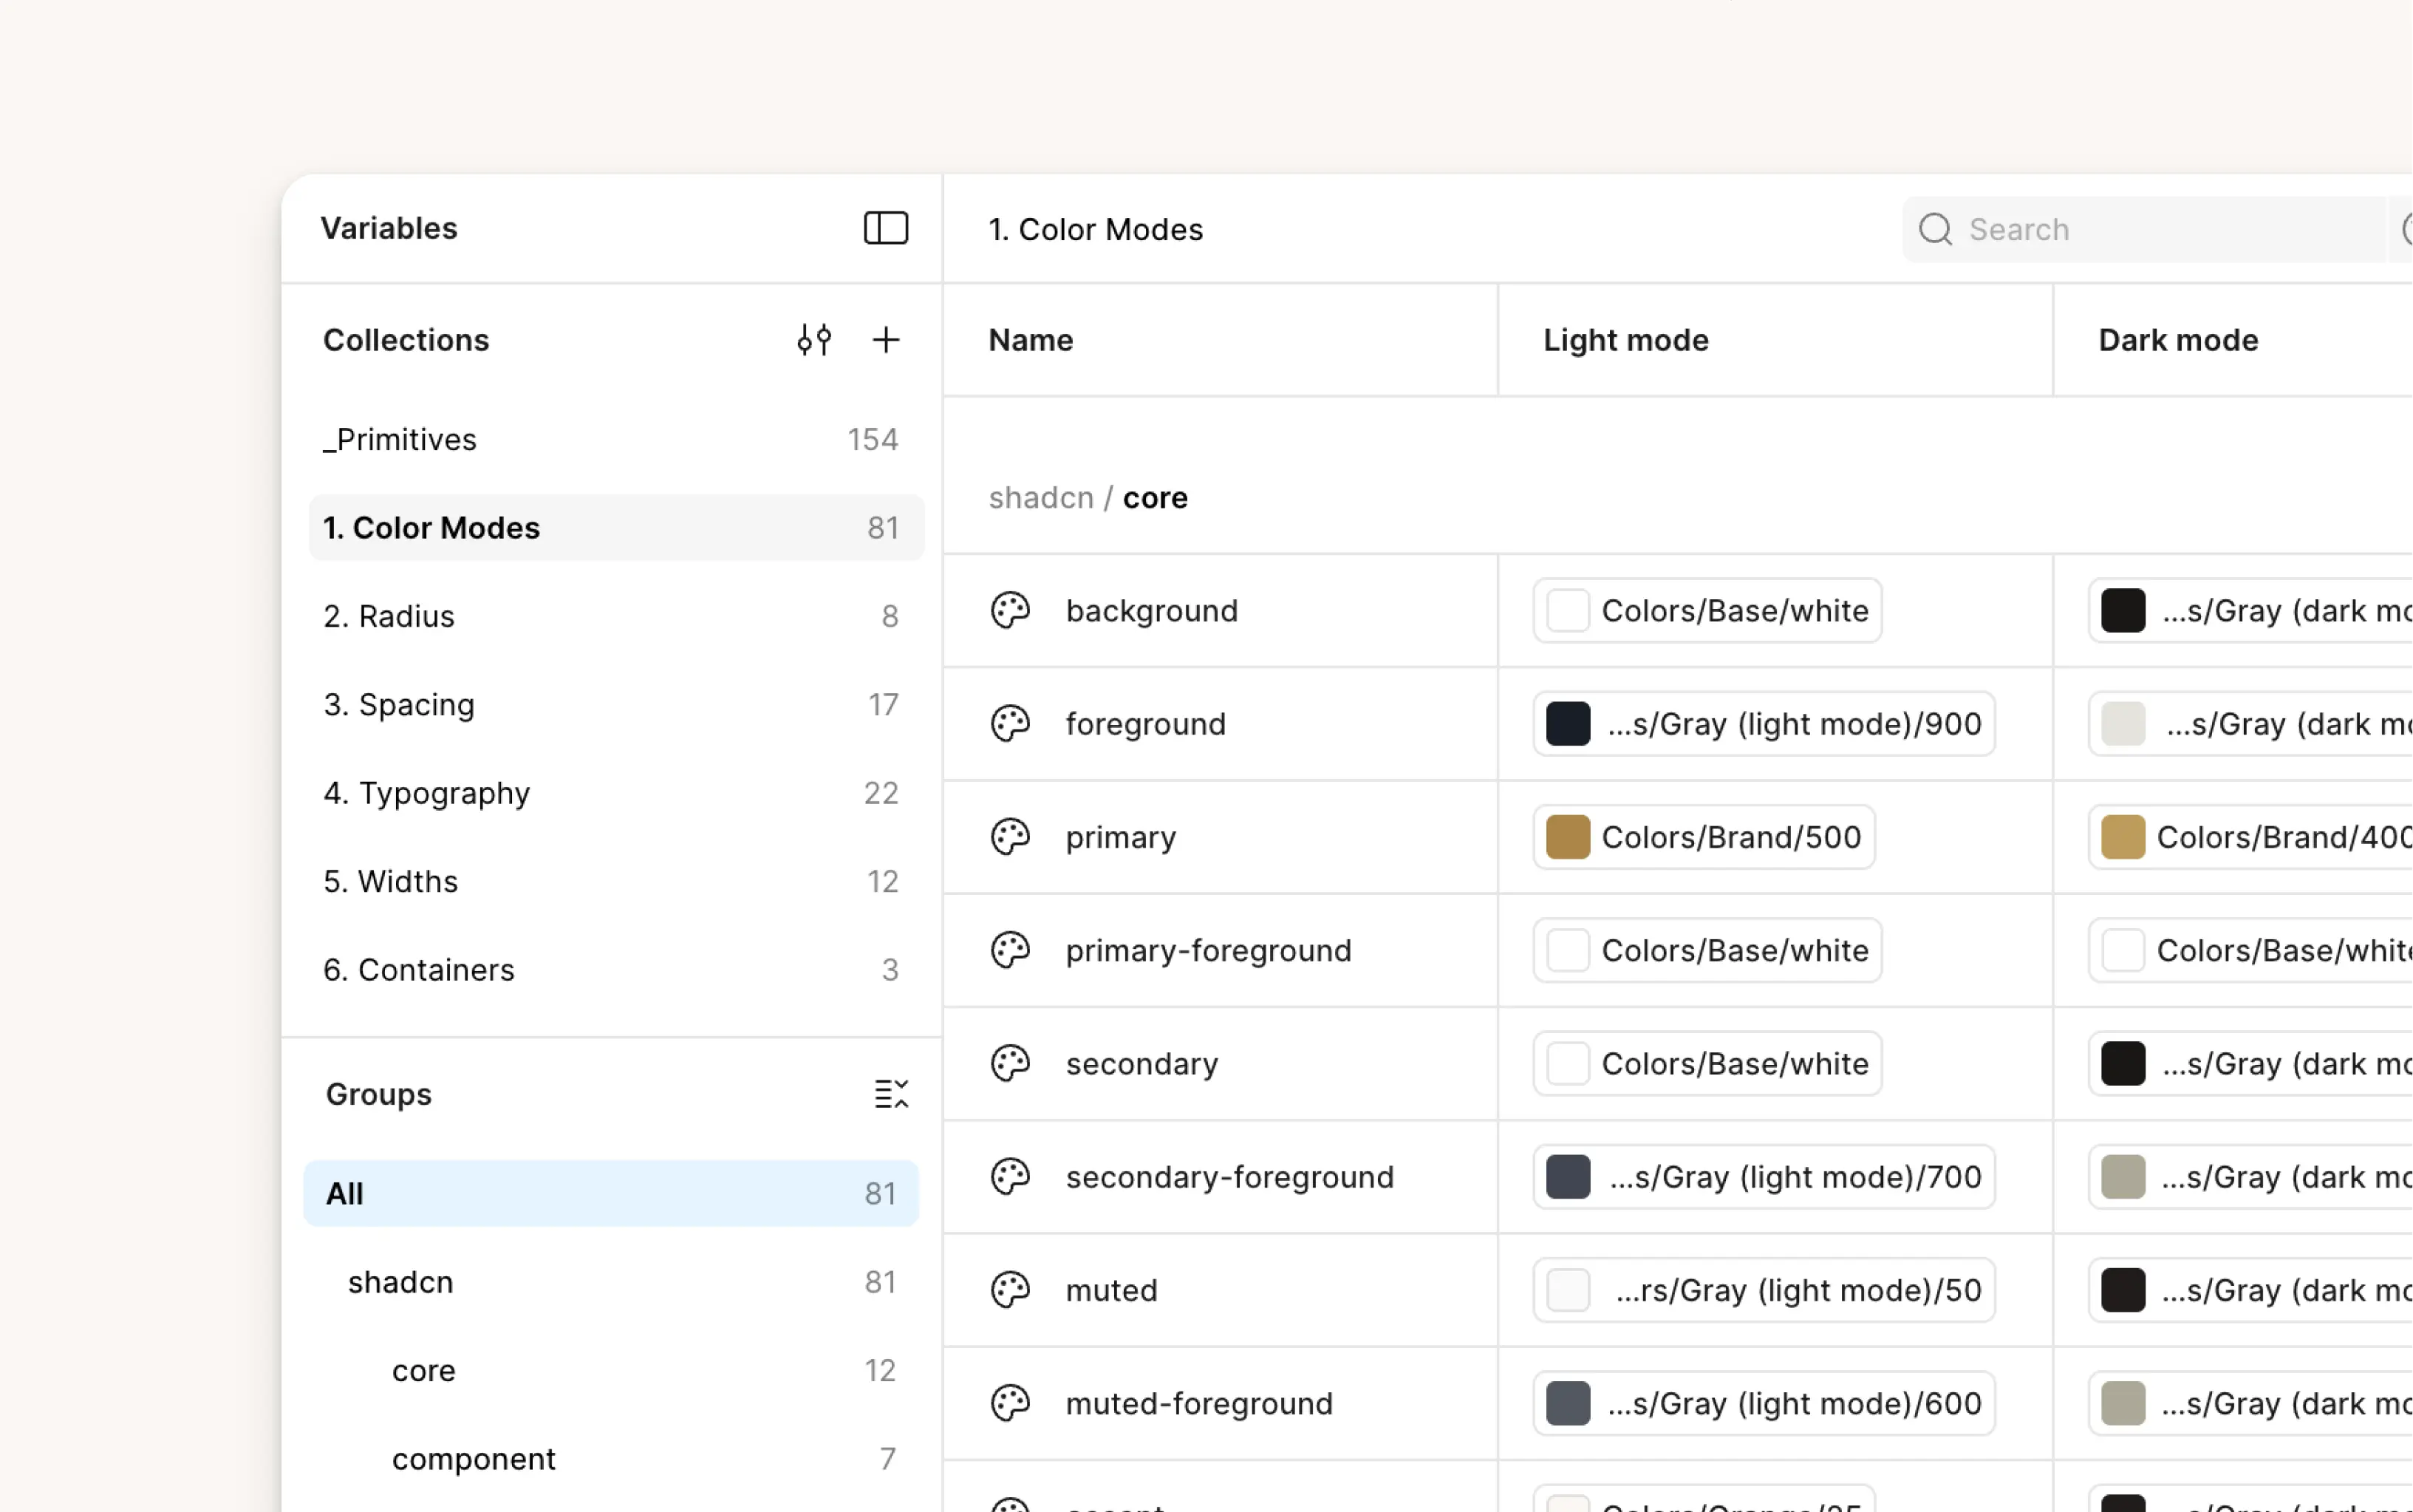Image resolution: width=2413 pixels, height=1512 pixels.
Task: Open Gray (light mode)/600 value chip
Action: coord(1764,1403)
